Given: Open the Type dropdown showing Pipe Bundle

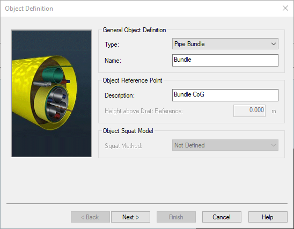Looking at the screenshot, I should click(225, 44).
